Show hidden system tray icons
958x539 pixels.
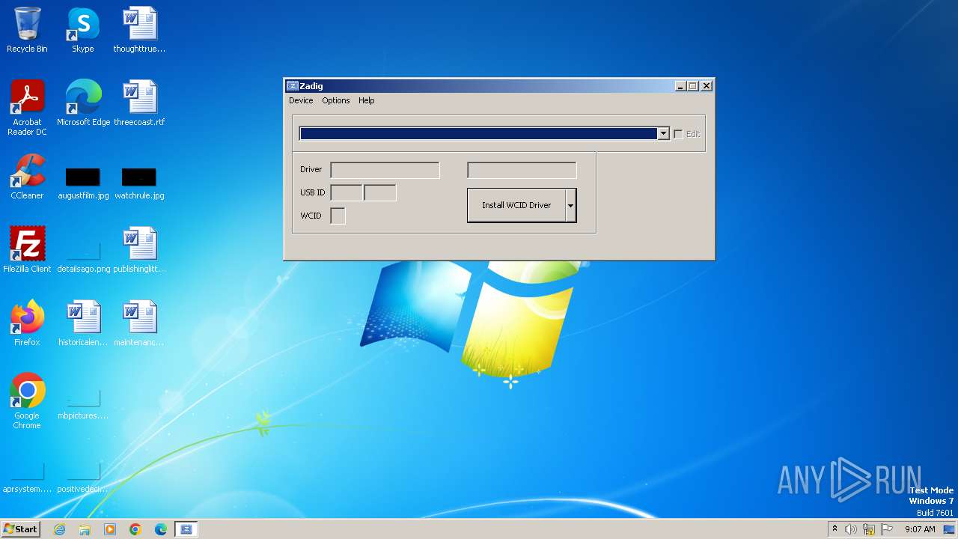tap(835, 529)
